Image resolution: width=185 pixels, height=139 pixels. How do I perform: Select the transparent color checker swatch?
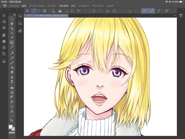coord(12,133)
